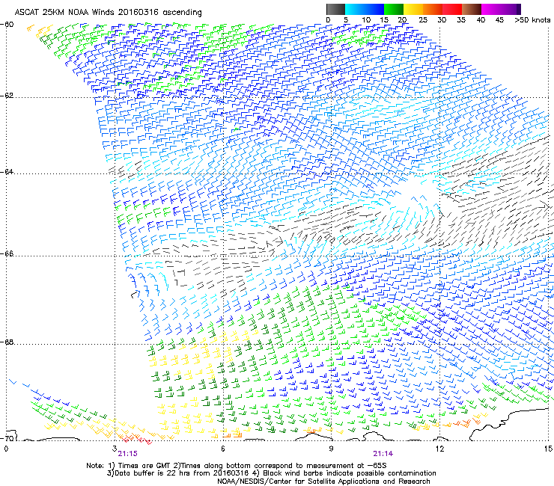The width and height of the screenshot is (554, 486).
Task: Click the yellow 20-25 knots legend swatch
Action: (413, 9)
